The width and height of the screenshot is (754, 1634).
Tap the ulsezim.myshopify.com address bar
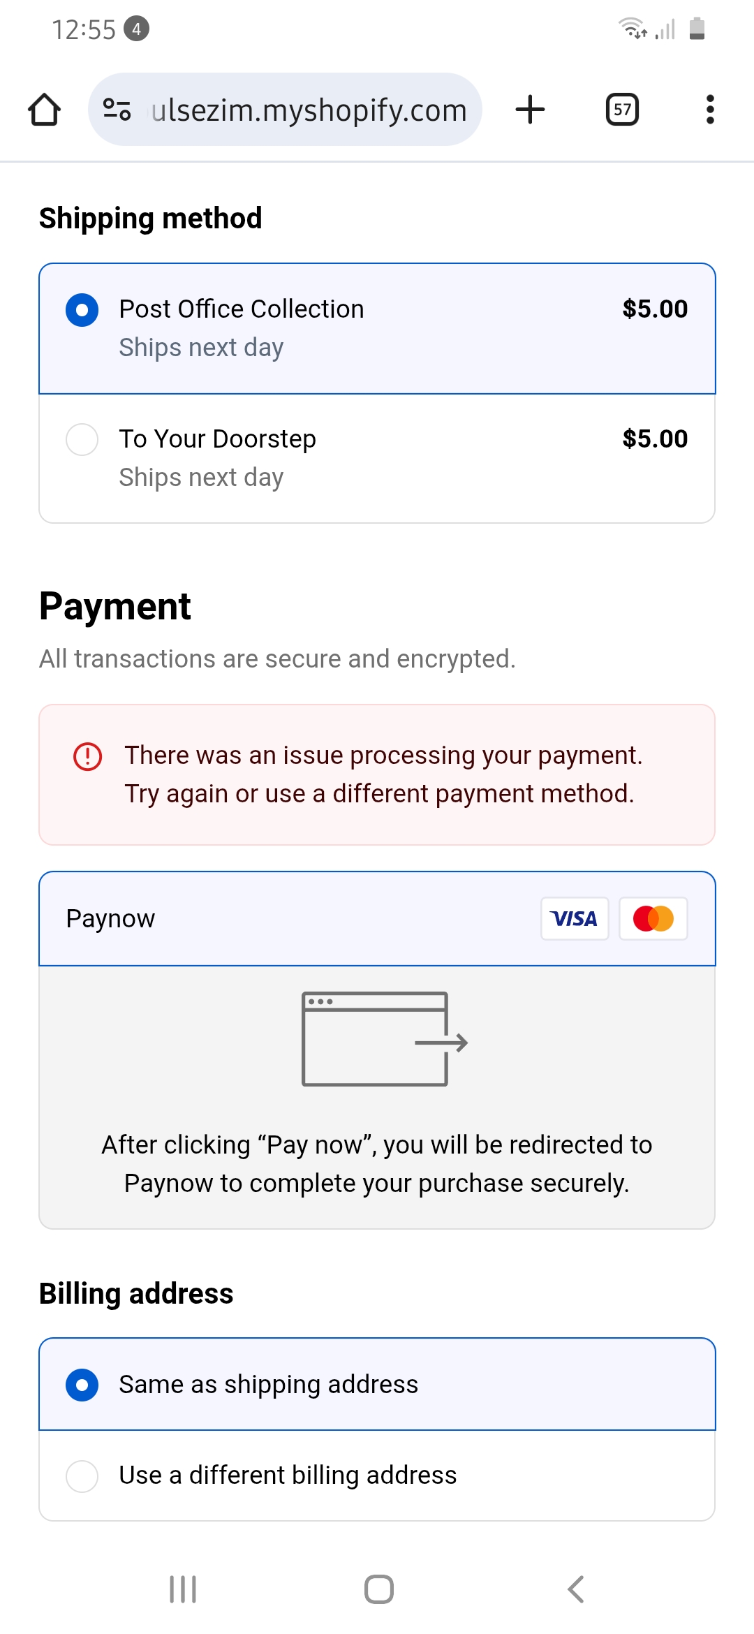click(x=309, y=110)
